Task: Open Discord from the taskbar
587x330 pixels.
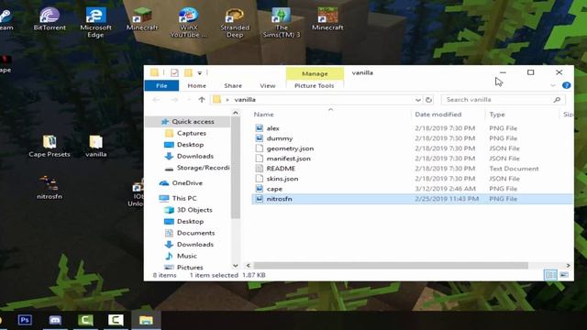Action: click(55, 320)
